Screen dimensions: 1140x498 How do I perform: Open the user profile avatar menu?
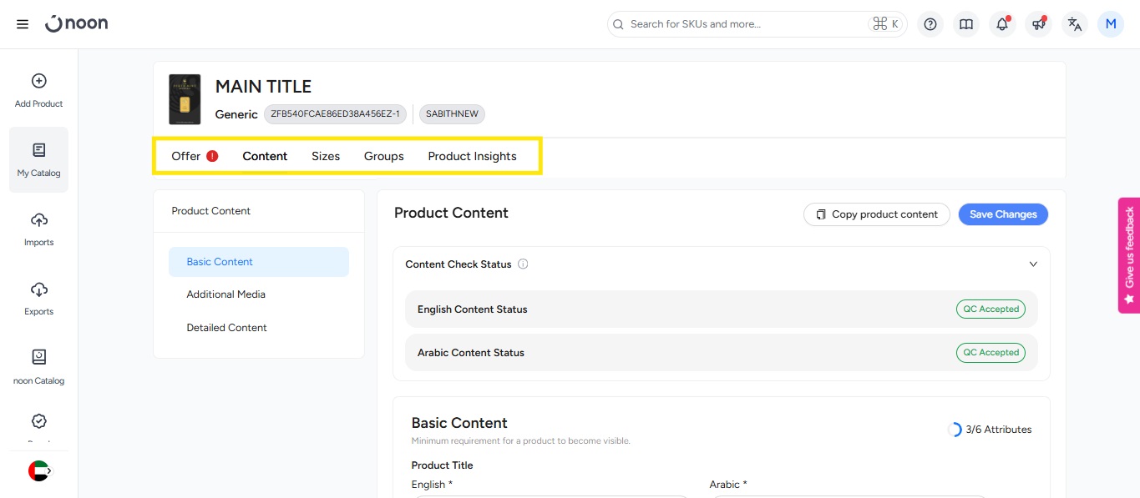1111,24
